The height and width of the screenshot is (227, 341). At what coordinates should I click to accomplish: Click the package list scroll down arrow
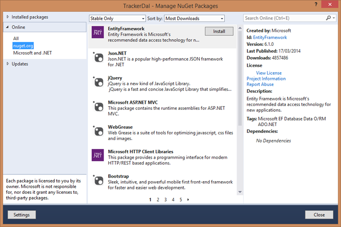tap(240, 192)
